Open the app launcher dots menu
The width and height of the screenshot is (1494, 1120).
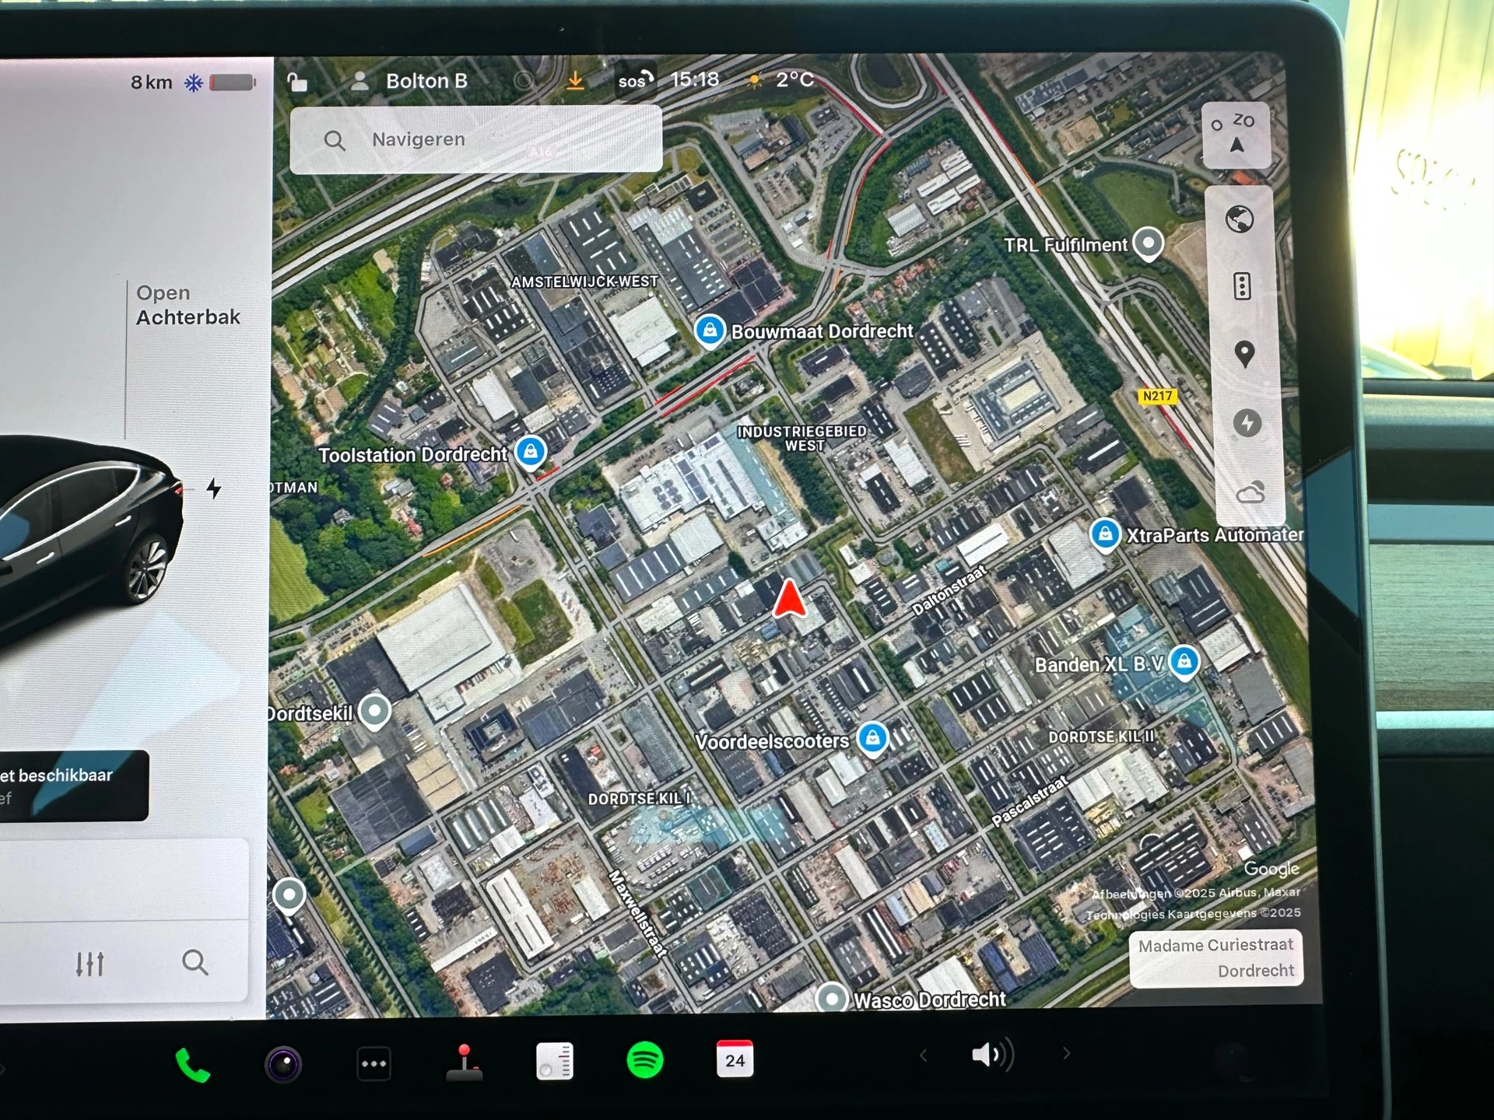point(373,1063)
